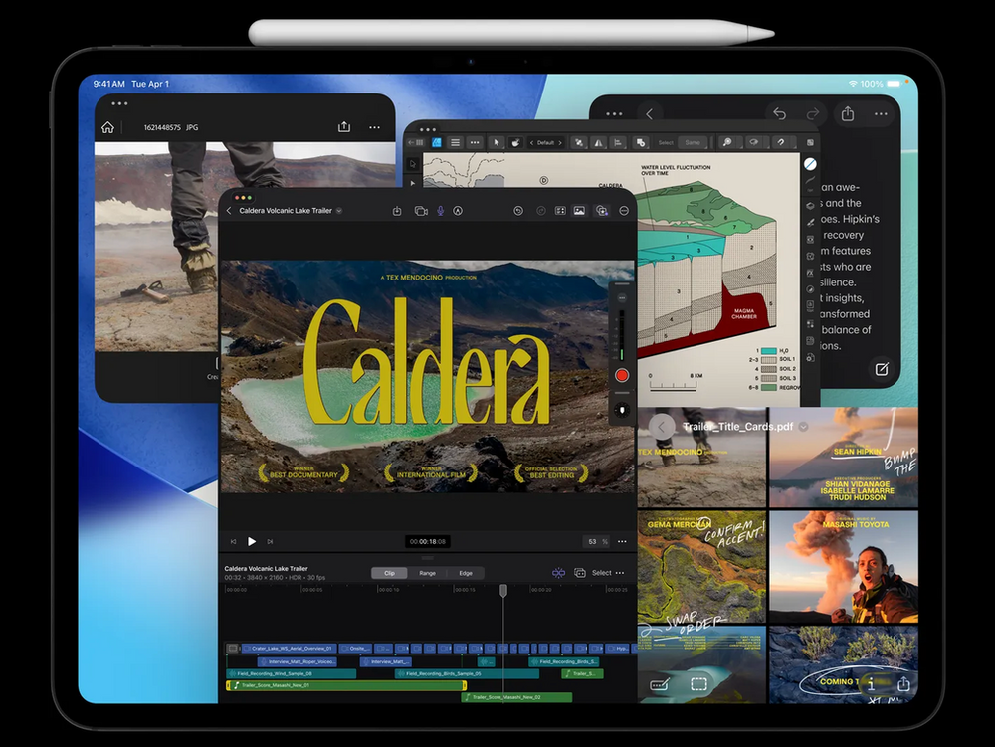Click the Same selection button
This screenshot has height=747, width=995.
tap(693, 142)
